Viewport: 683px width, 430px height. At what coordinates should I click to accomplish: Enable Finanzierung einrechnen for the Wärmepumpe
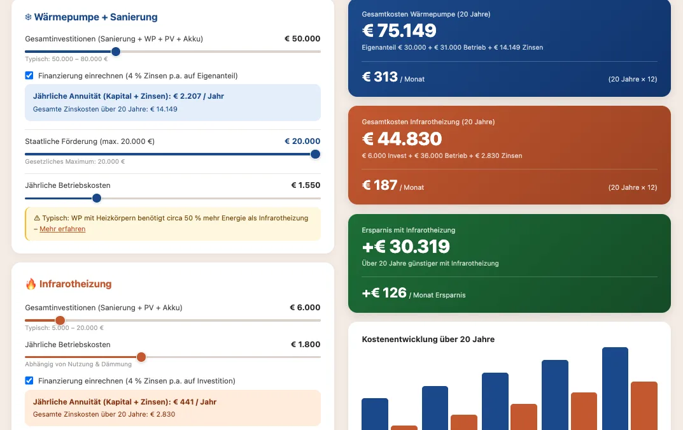(29, 75)
